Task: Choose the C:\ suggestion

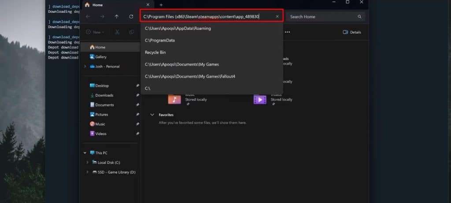Action: tap(212, 88)
